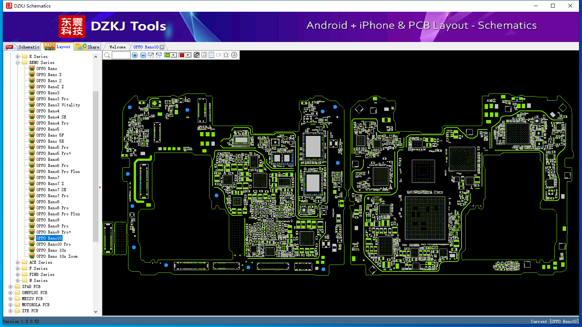Select OPPO Reno10 Pro entry
The width and height of the screenshot is (582, 327).
click(x=53, y=244)
